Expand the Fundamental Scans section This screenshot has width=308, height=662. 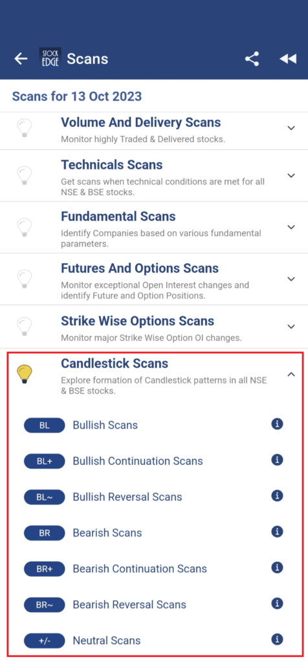[x=154, y=227]
